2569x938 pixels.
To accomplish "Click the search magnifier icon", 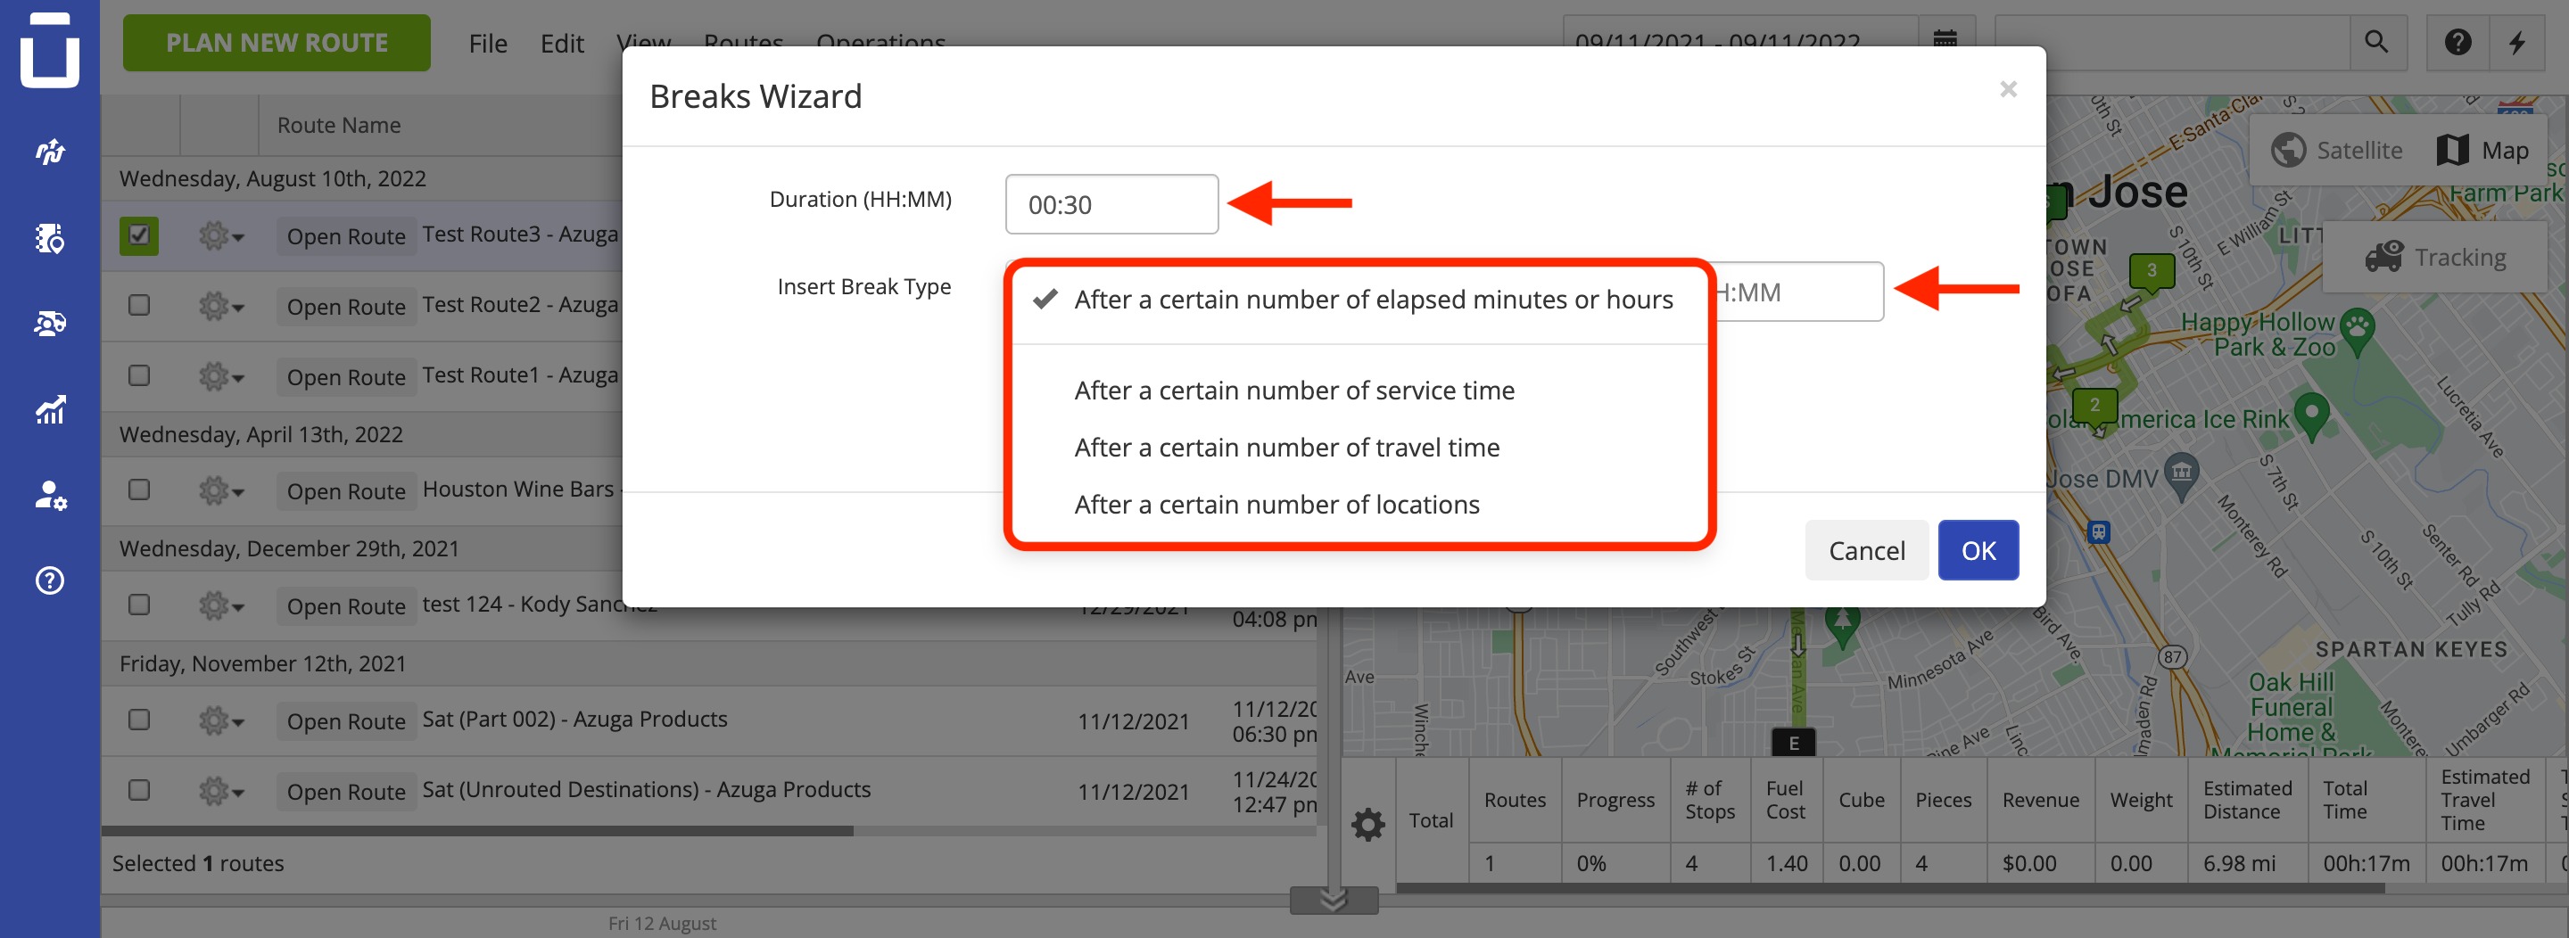I will 2376,42.
